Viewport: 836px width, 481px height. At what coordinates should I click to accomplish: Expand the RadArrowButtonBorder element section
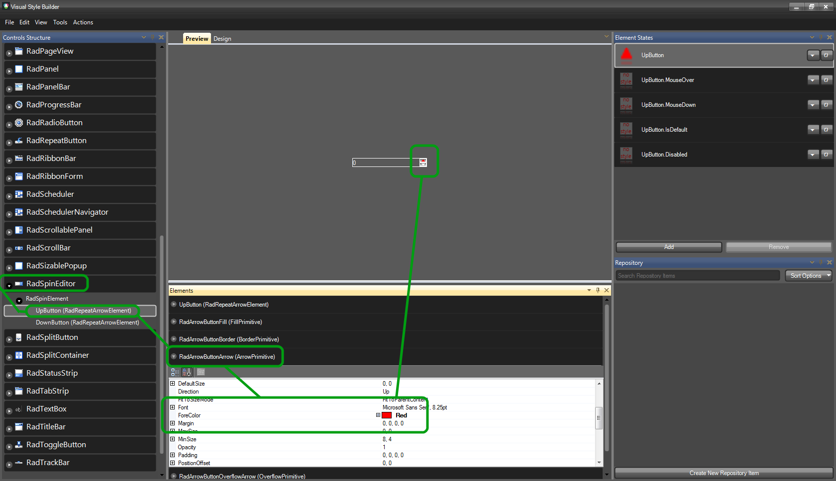pos(174,339)
